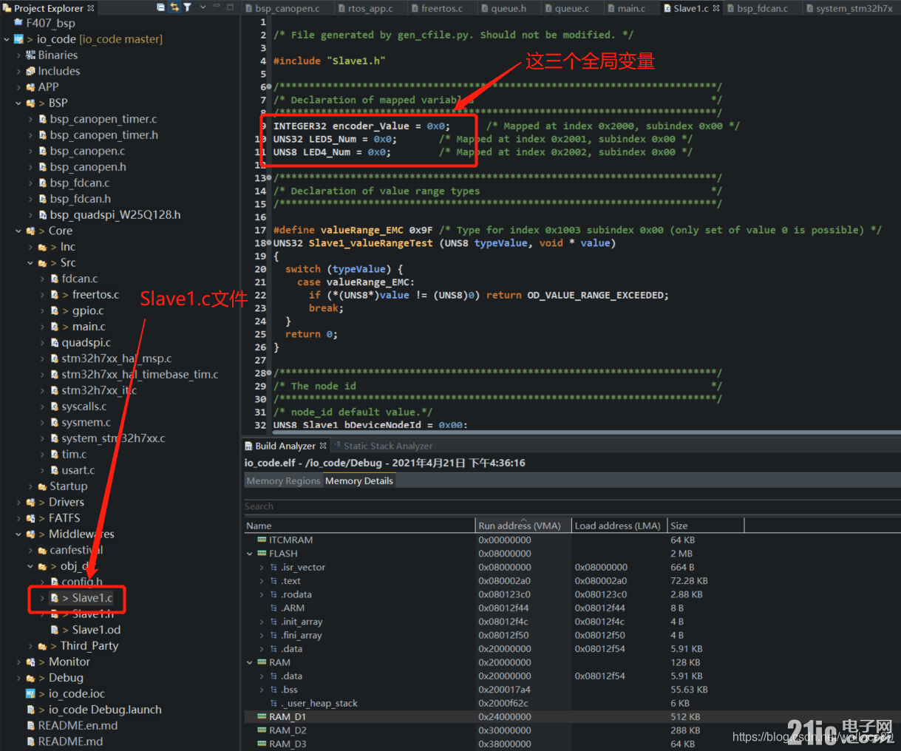
Task: Click the Build Analyzer Search field
Action: pyautogui.click(x=572, y=506)
